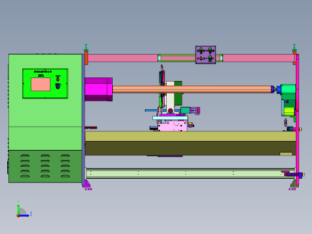Select the magenta spindle motor housing
Viewport: 312px width, 234px height.
(98, 89)
